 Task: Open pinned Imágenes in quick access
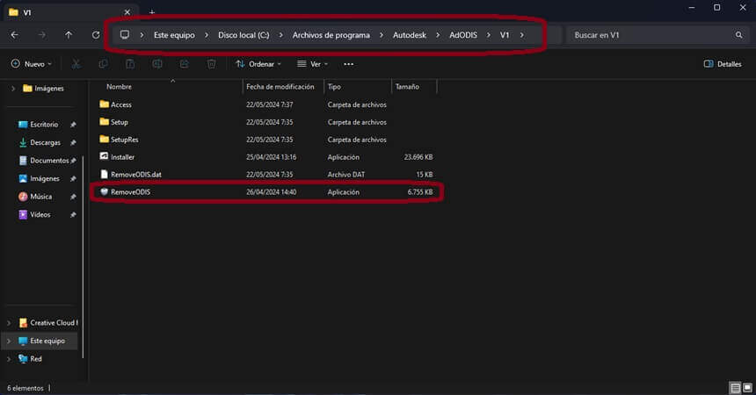coord(39,178)
